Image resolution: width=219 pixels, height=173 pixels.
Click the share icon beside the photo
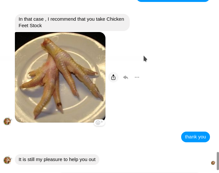(113, 77)
